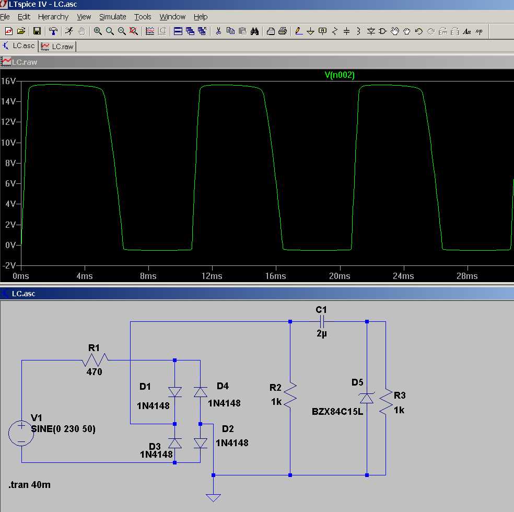Viewport: 514px width, 512px height.
Task: Click the Pan magnifier icon
Action: [x=110, y=31]
